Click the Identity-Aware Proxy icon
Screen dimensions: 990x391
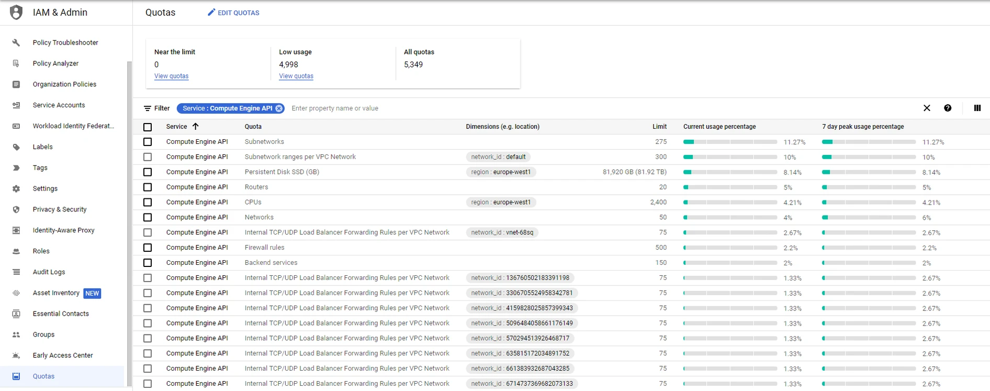[x=16, y=230]
